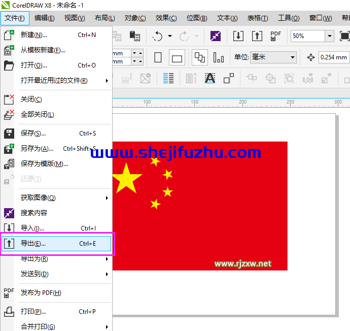Expand the 发送到 submenu
This screenshot has width=350, height=331.
coord(107,274)
